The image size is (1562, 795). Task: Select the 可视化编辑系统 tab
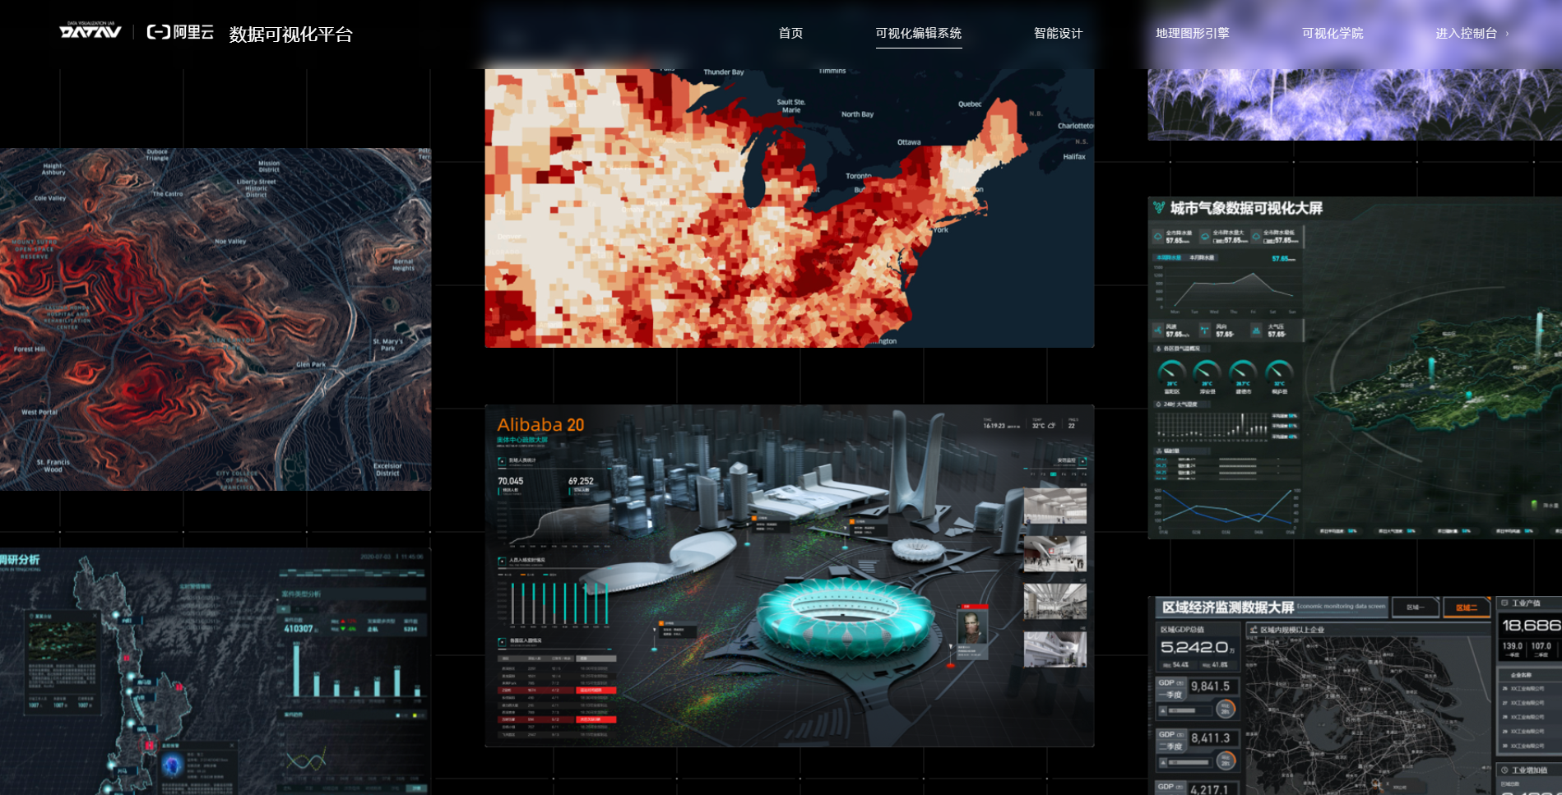919,34
